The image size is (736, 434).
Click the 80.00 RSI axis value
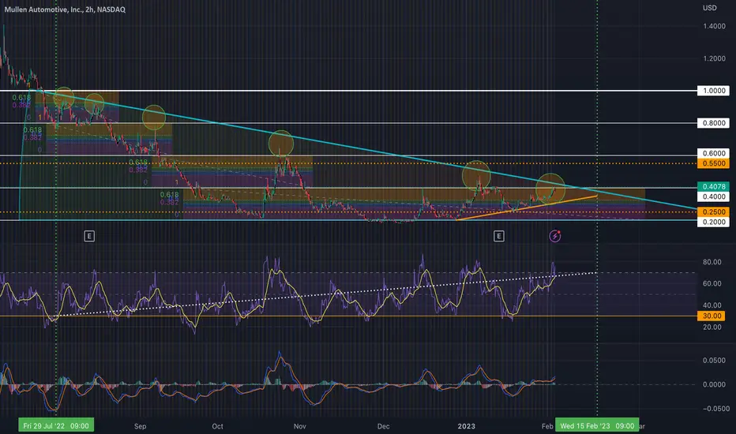tap(712, 262)
